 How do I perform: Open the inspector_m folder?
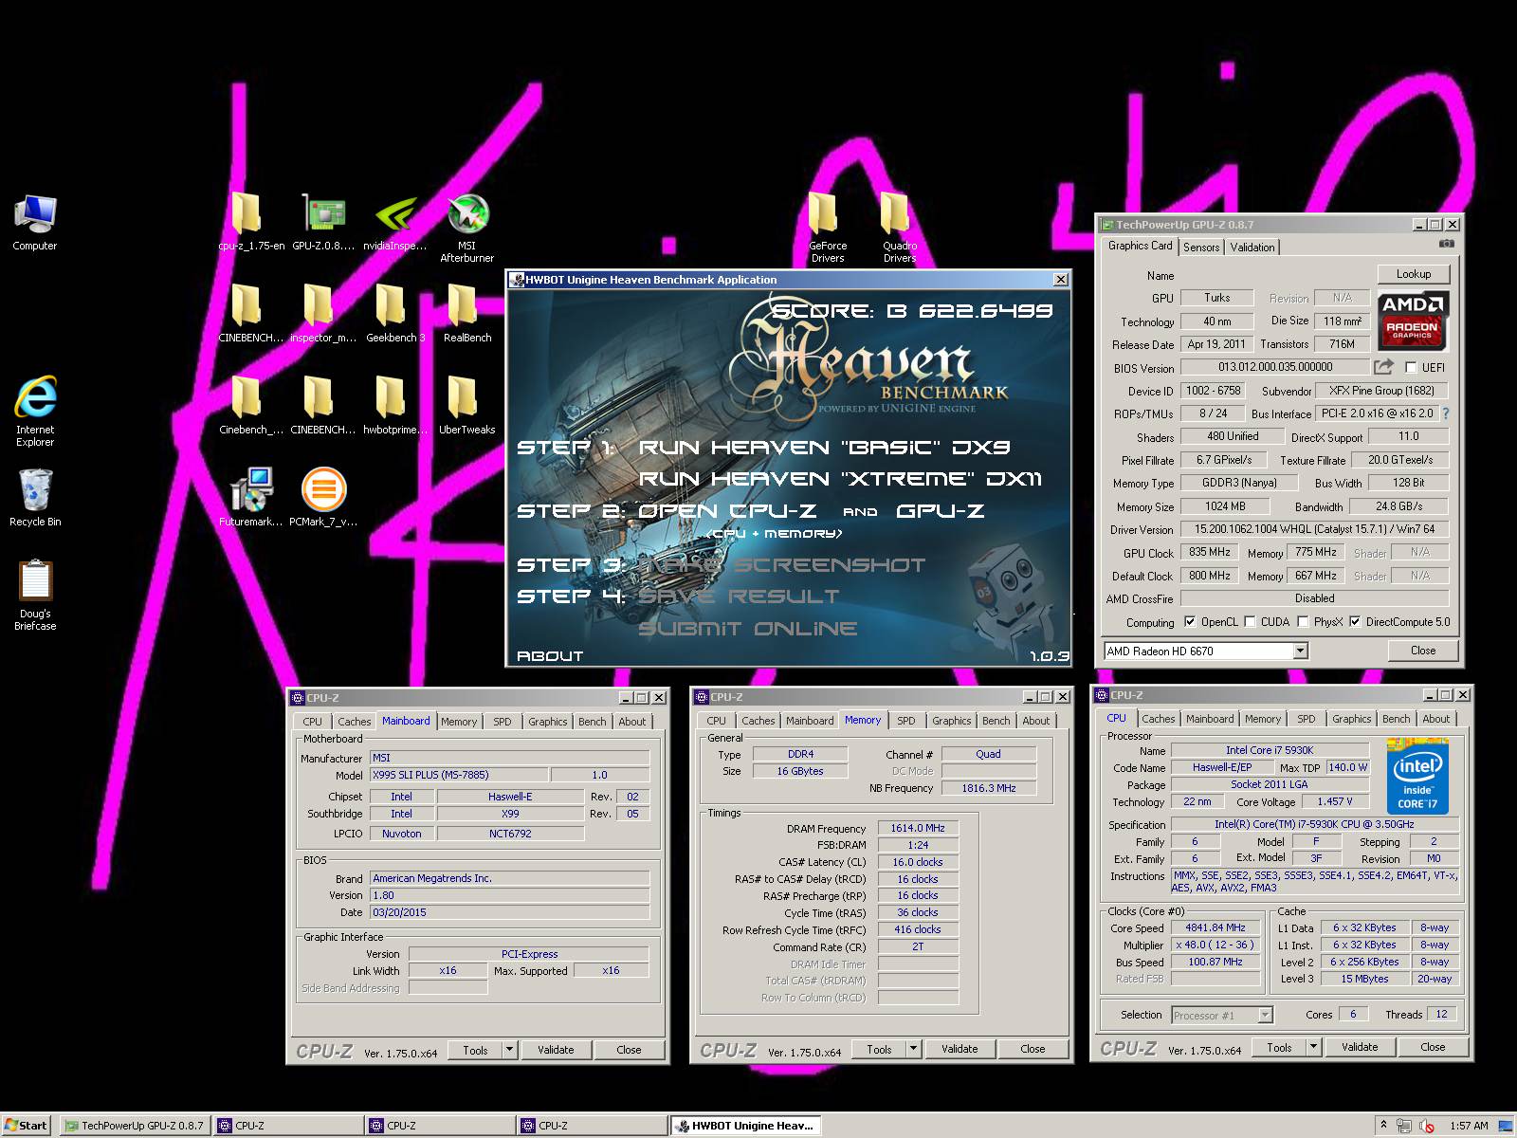[x=322, y=315]
